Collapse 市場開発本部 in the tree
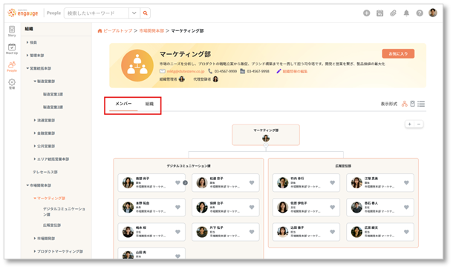453x269 pixels. tap(27, 185)
